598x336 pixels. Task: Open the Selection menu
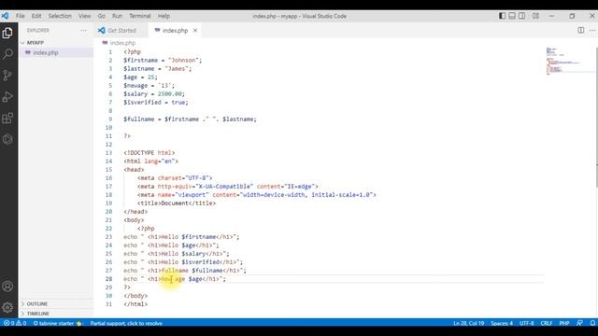tap(60, 16)
